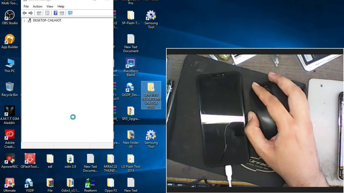Select the SP-Flash-T... folder icon
Viewport: 344px width, 193px height.
coord(131,17)
